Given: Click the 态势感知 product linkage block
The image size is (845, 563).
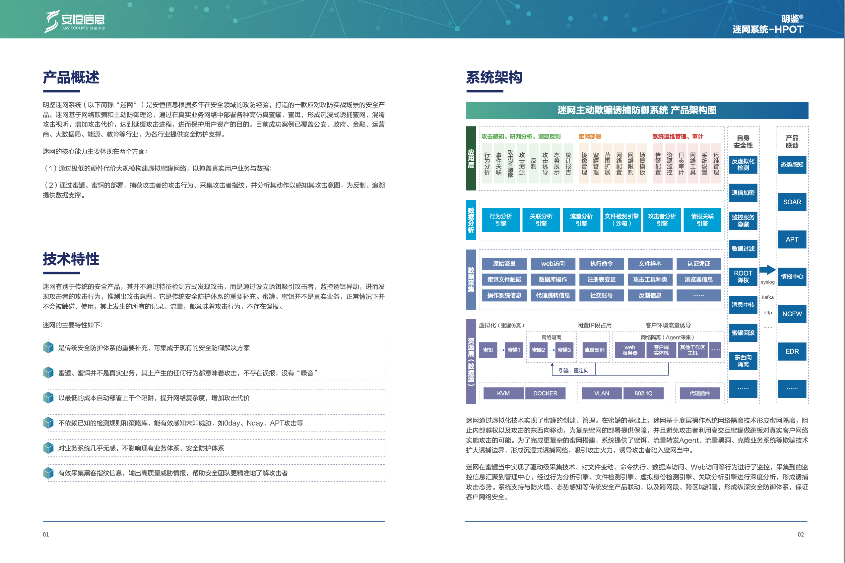Looking at the screenshot, I should click(793, 165).
